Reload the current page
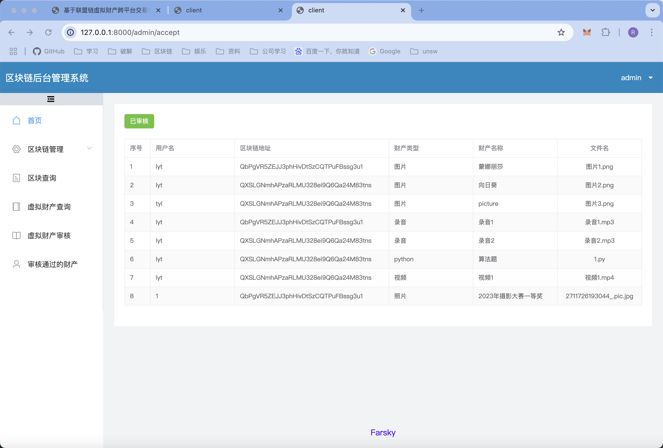Image resolution: width=663 pixels, height=448 pixels. tap(49, 33)
